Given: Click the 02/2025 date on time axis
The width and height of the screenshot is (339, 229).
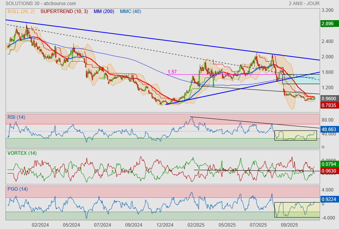Looking at the screenshot, I should coord(196,225).
